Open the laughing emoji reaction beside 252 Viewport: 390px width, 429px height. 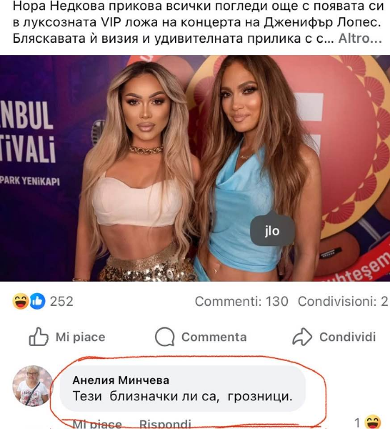click(21, 301)
